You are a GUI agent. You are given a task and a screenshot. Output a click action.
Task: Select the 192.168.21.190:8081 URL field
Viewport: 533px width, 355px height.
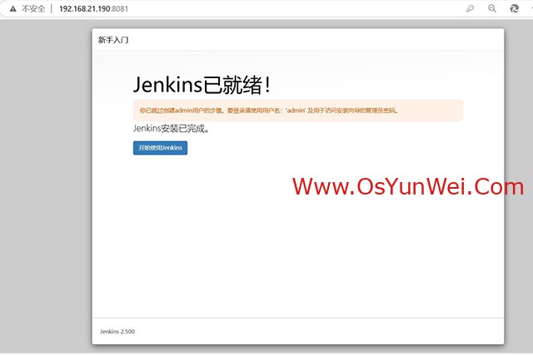(94, 9)
